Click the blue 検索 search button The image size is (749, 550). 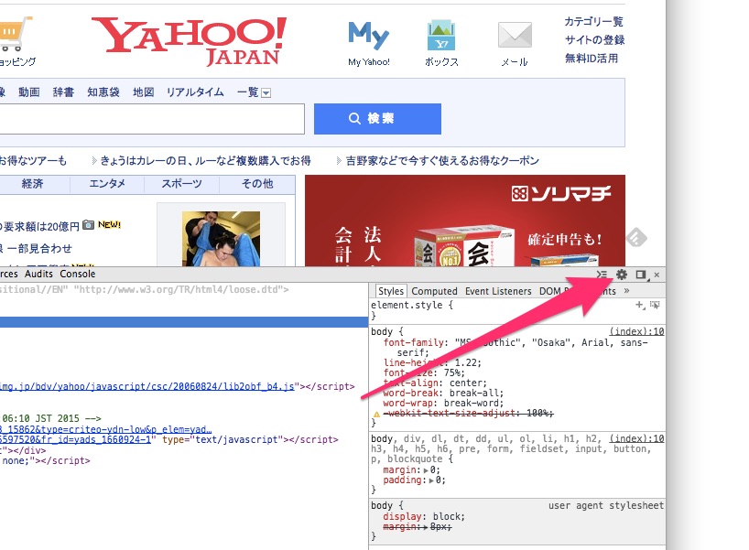click(377, 119)
